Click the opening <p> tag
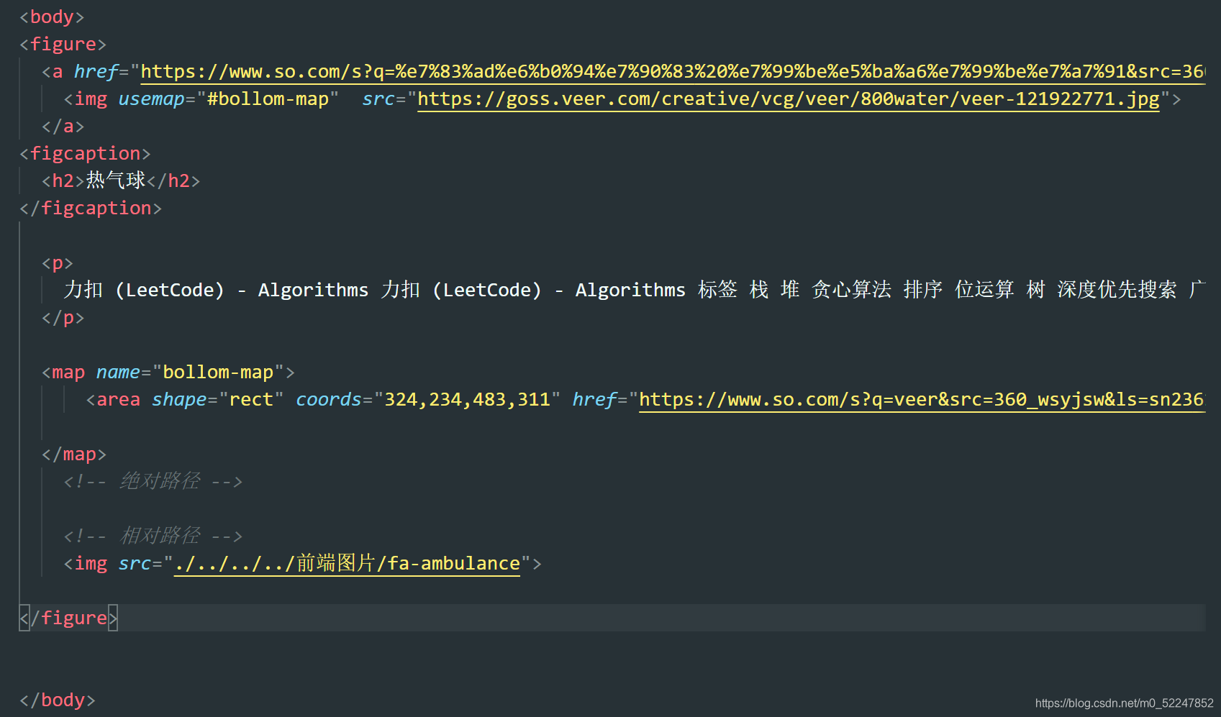Screen dimensions: 1221x717 tap(58, 263)
